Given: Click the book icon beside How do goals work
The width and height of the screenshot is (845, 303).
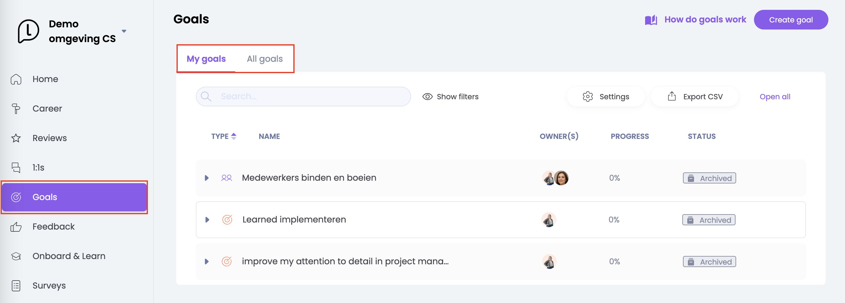Looking at the screenshot, I should coord(651,20).
